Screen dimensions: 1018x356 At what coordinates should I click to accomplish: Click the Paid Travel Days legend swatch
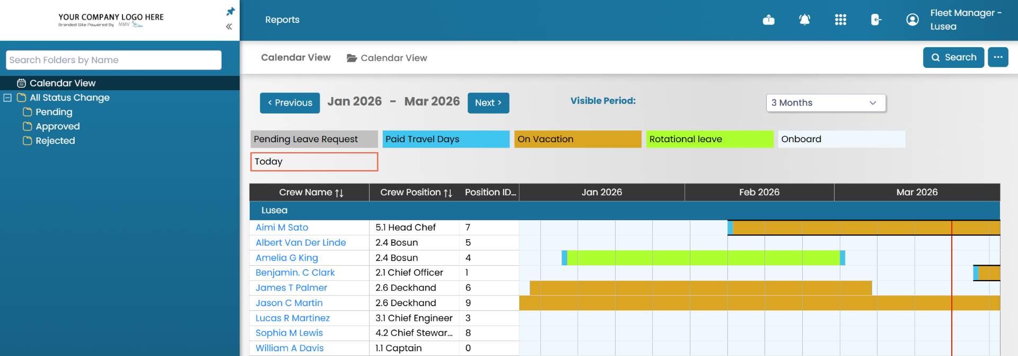tap(446, 139)
